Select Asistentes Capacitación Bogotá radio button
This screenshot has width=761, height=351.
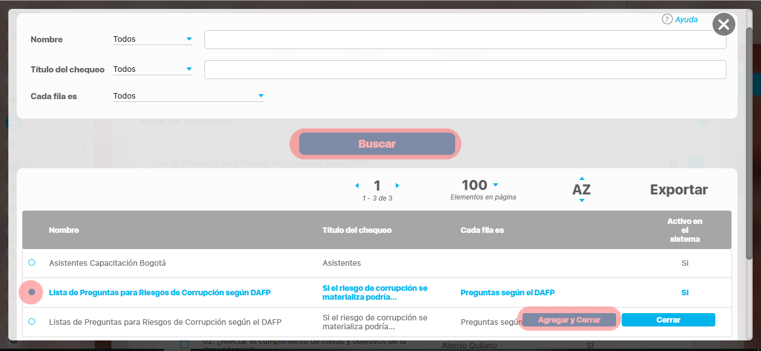(32, 262)
